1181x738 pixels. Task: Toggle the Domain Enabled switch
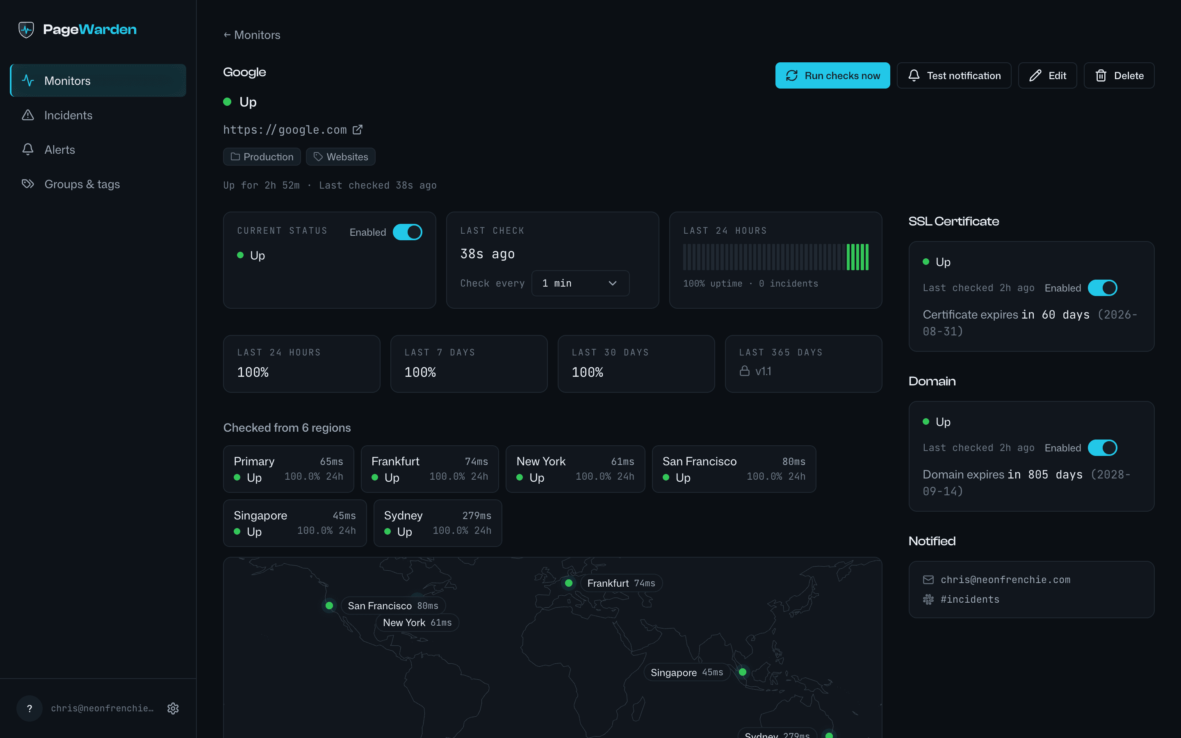[x=1102, y=448]
